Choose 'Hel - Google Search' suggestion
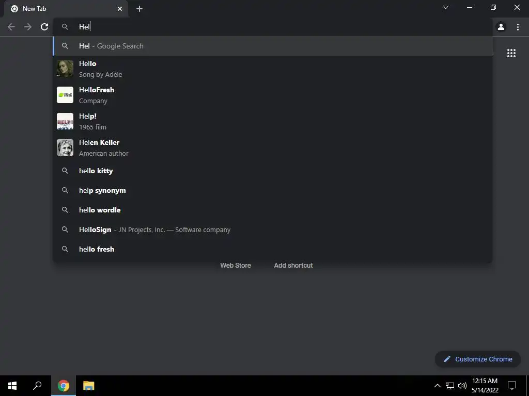The width and height of the screenshot is (529, 396). click(x=273, y=46)
